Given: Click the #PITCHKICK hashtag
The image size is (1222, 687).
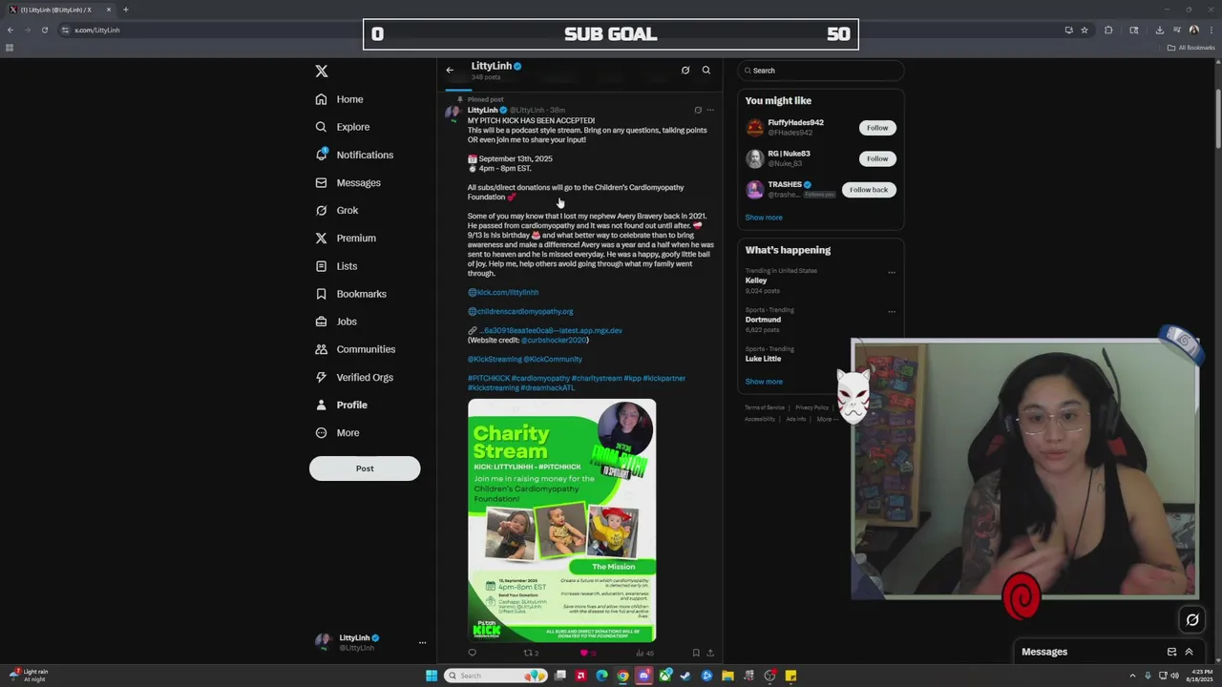Looking at the screenshot, I should tap(489, 378).
